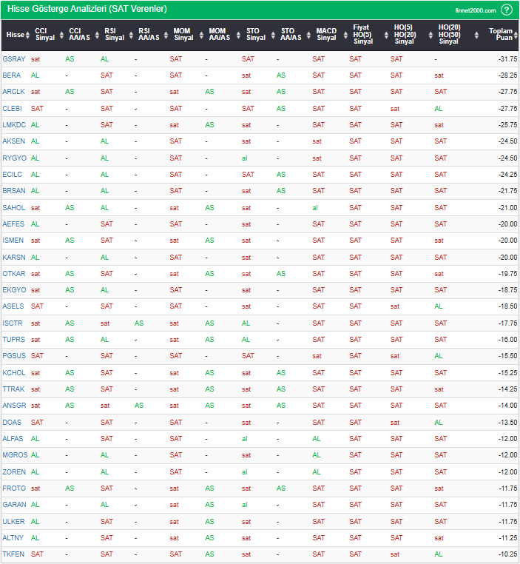
Task: Sort by Fiyat HO(5) Sinyal arrows
Action: 386,35
